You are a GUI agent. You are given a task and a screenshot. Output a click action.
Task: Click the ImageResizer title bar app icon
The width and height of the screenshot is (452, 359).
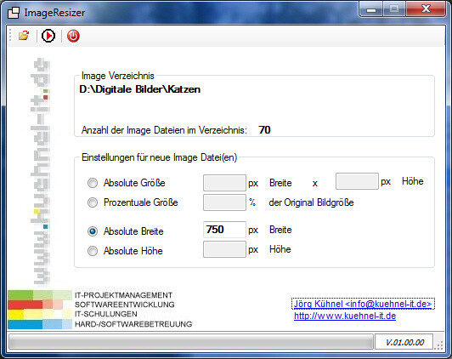coord(14,13)
